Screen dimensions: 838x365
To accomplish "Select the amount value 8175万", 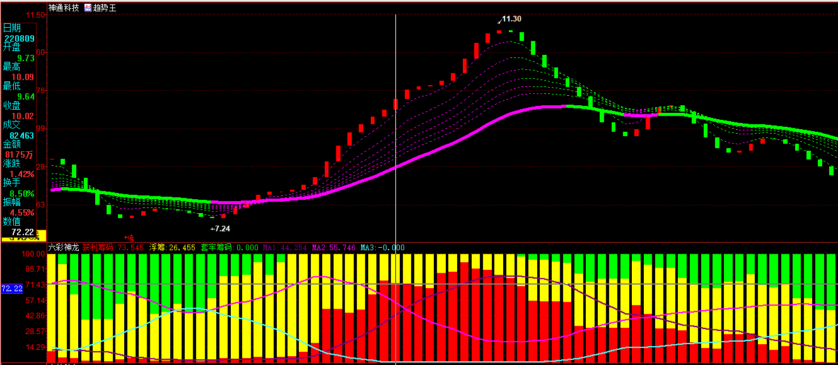I will pos(20,154).
